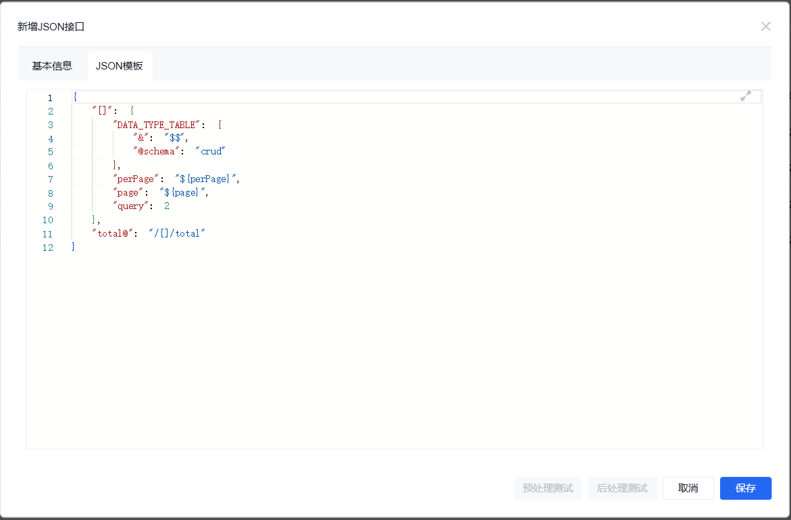Viewport: 791px width, 520px height.
Task: Click the "$$" value on line 4
Action: point(174,138)
